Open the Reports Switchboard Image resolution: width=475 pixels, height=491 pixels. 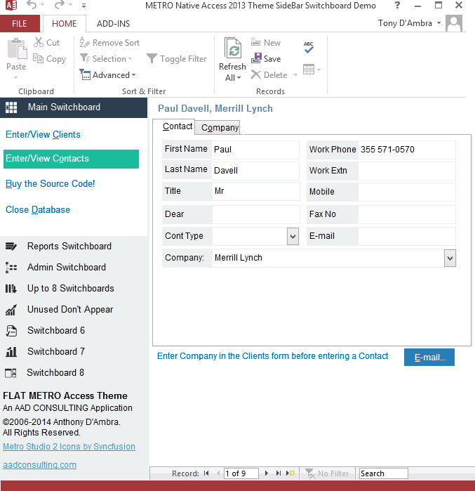(69, 246)
